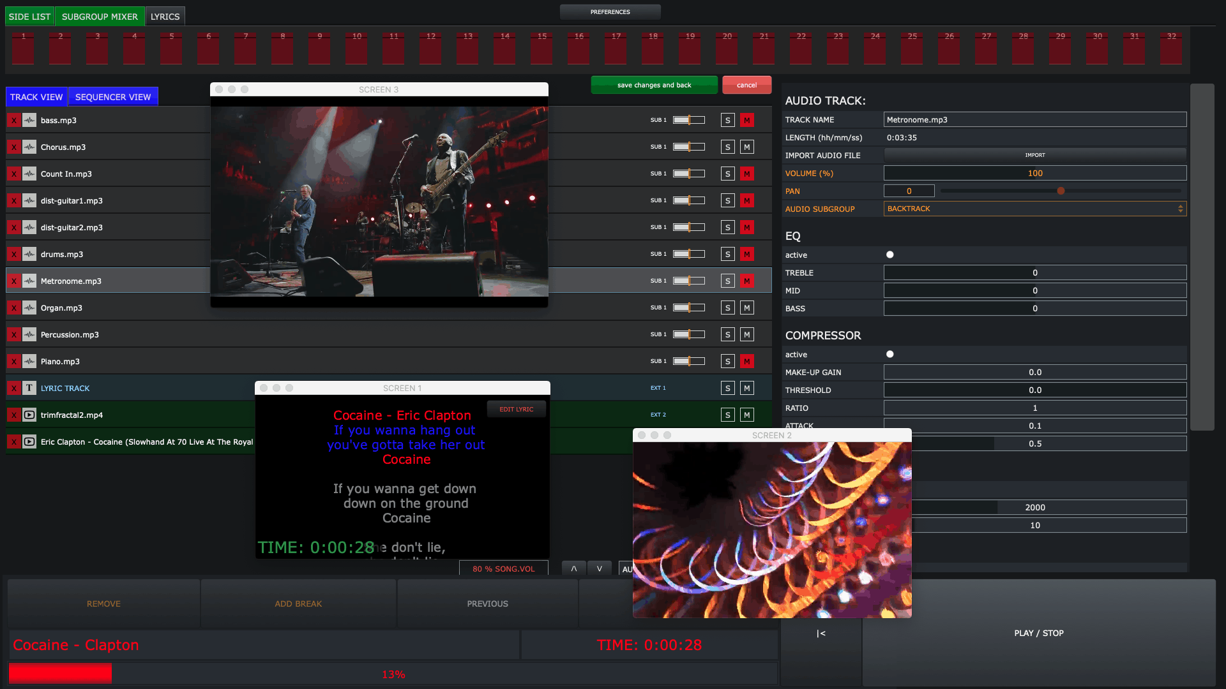Open the SUBGROUP MIXER tab
1226x689 pixels.
tap(100, 17)
